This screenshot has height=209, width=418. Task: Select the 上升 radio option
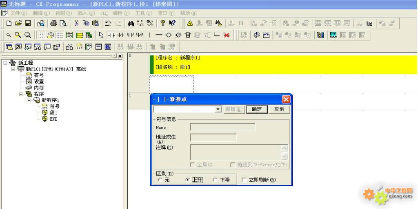[187, 180]
